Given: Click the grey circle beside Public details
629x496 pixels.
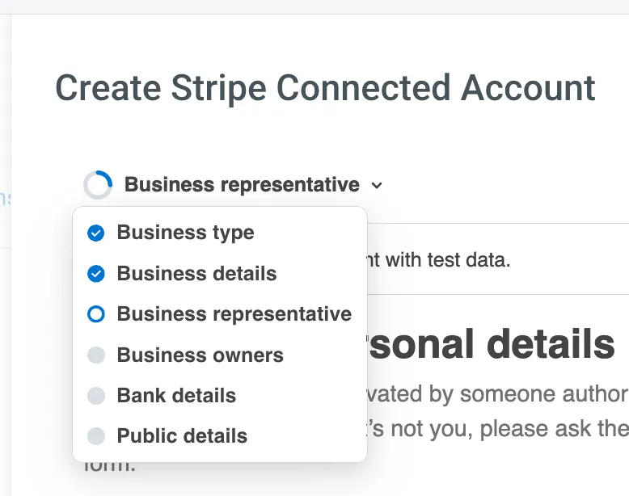Looking at the screenshot, I should [x=96, y=436].
